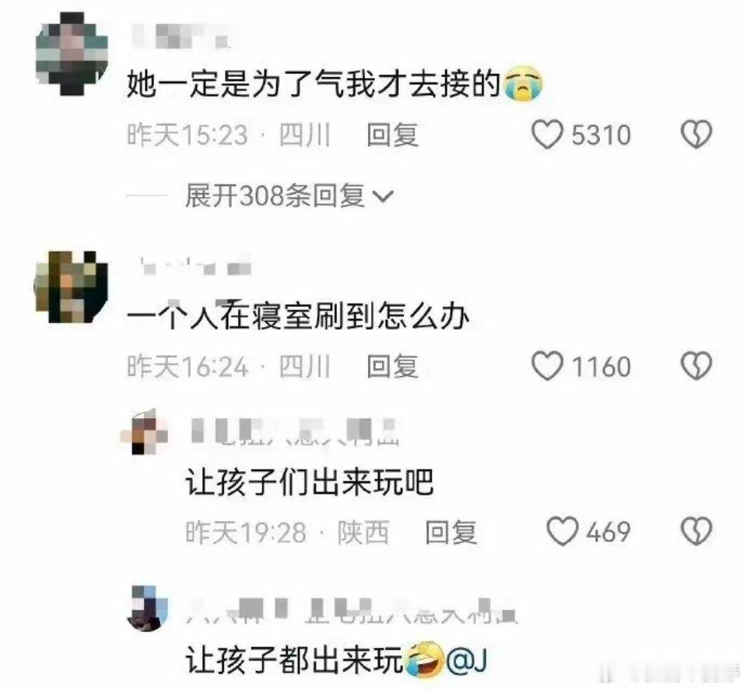Expand the 308 replies

(x=289, y=196)
